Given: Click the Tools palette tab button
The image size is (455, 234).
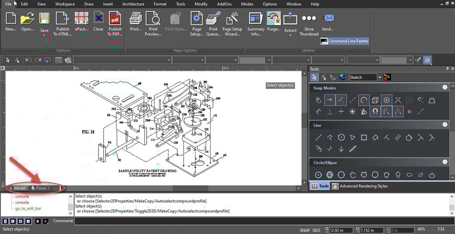Looking at the screenshot, I should (x=320, y=186).
